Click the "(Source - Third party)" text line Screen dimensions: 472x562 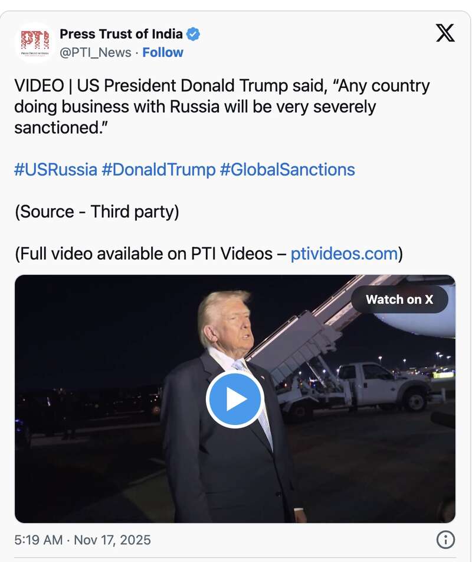point(97,212)
